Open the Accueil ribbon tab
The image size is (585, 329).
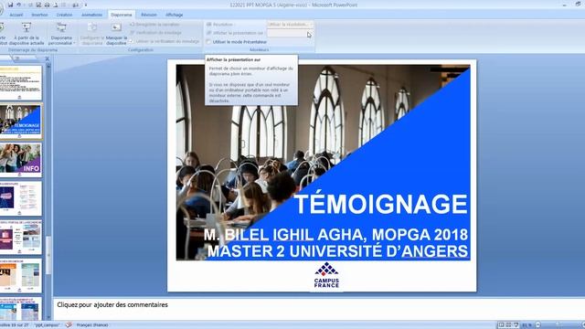[x=16, y=15]
